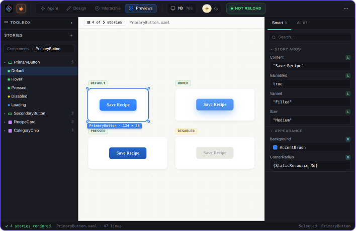
Task: Click the AccentBrush blue color swatch
Action: 275,147
